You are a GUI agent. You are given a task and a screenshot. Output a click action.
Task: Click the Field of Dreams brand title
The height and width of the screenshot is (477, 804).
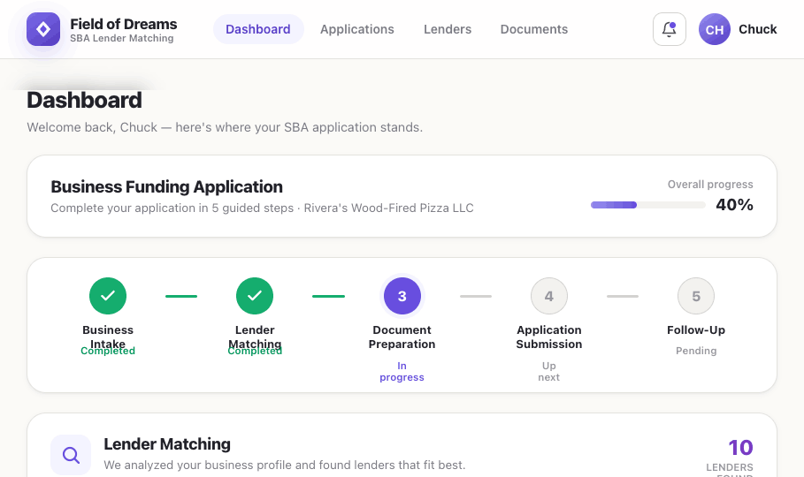coord(124,24)
